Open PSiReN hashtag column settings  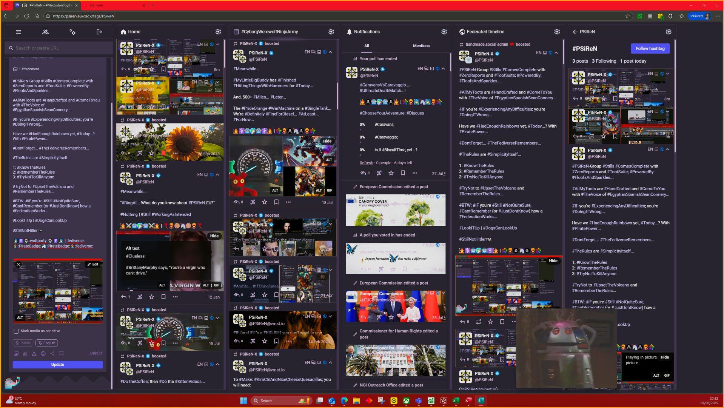tap(669, 32)
